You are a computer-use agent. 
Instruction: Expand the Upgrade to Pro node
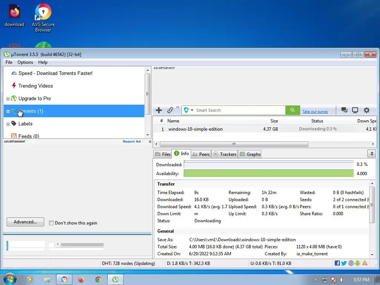click(x=8, y=99)
